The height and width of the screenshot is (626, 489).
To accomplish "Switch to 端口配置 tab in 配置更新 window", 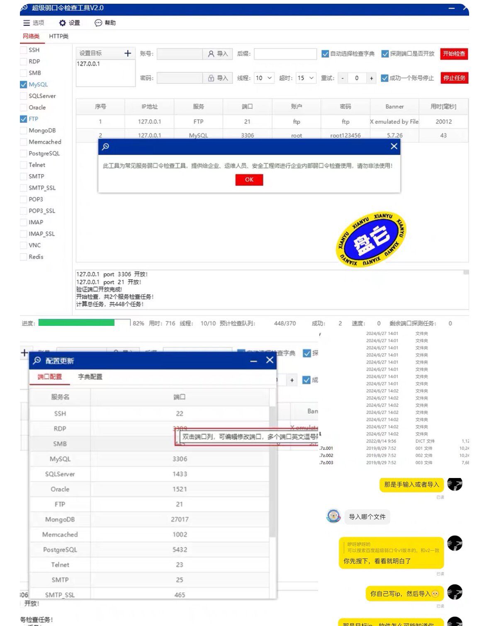I will (x=49, y=376).
